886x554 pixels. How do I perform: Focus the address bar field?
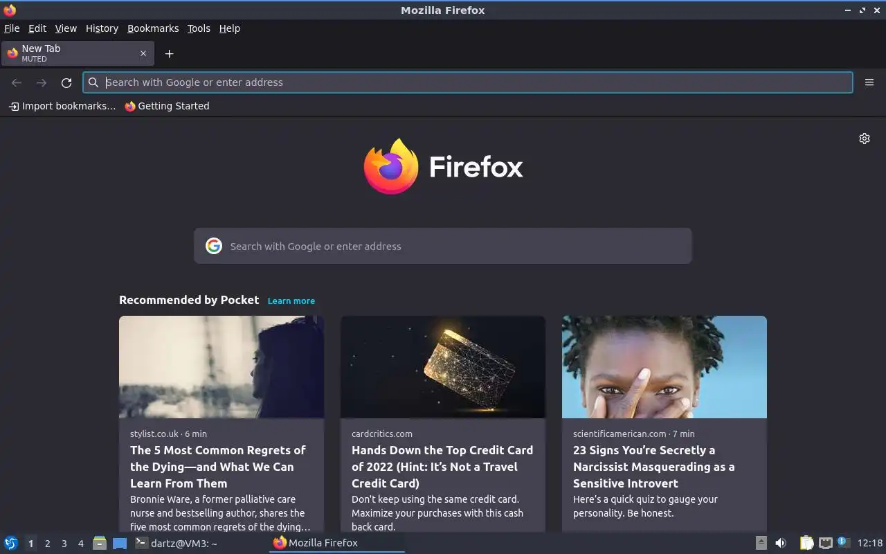pyautogui.click(x=468, y=82)
